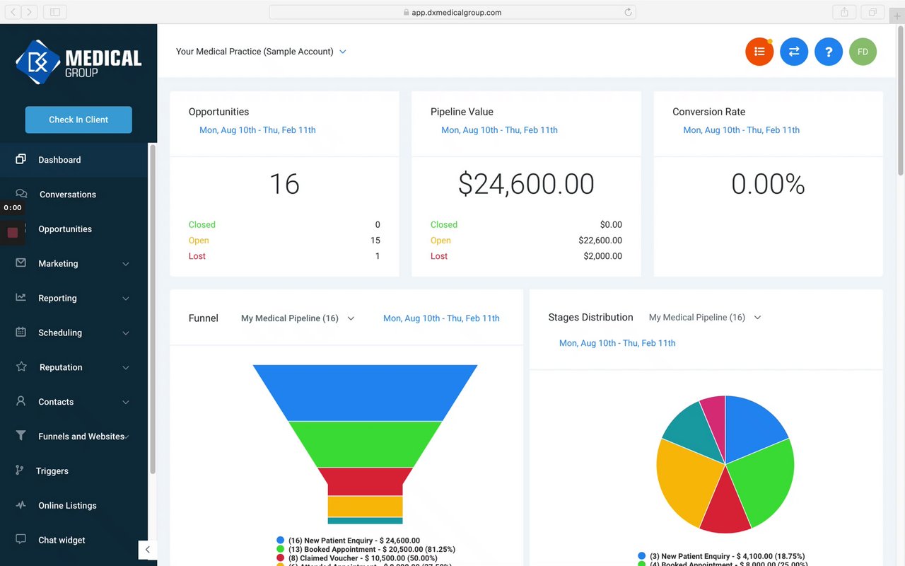Expand the Marketing submenu chevron

click(126, 264)
